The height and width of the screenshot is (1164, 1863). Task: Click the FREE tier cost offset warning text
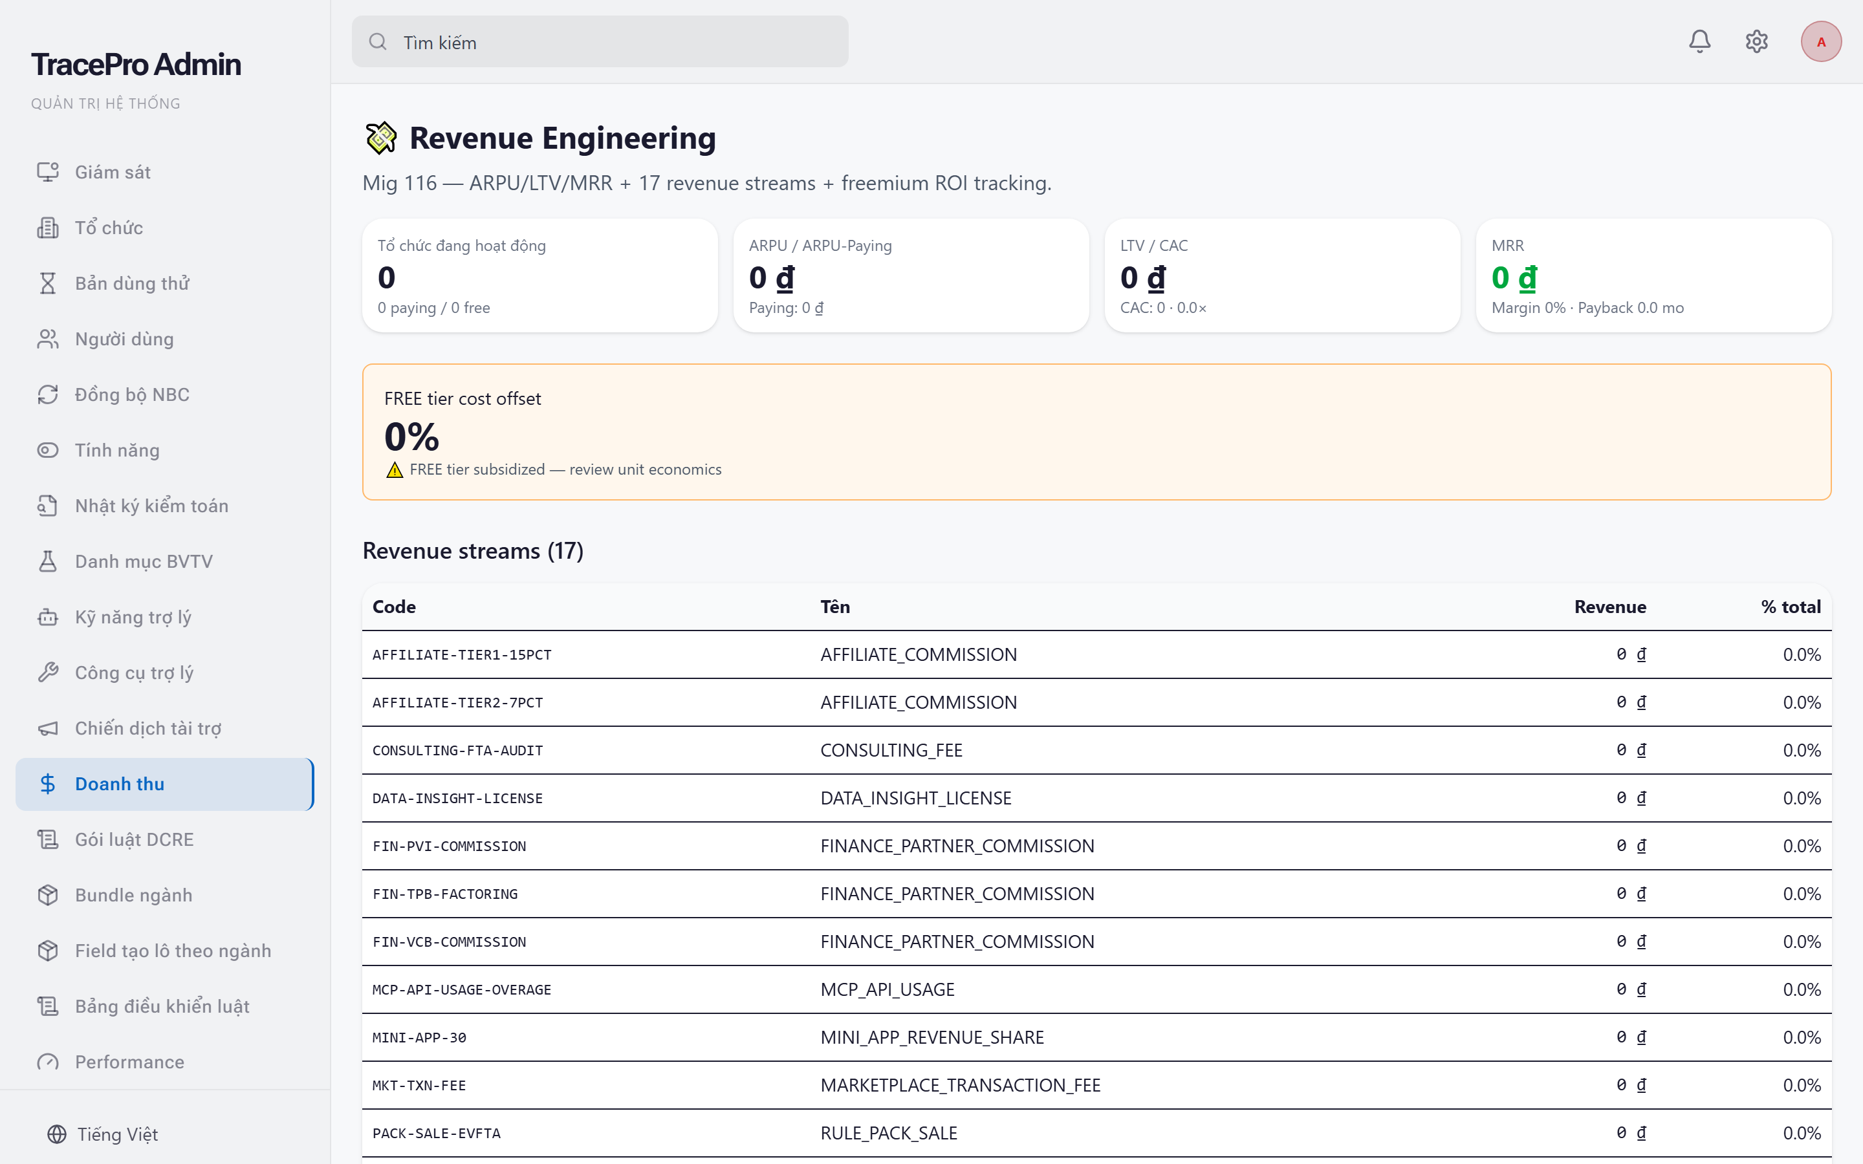(565, 469)
